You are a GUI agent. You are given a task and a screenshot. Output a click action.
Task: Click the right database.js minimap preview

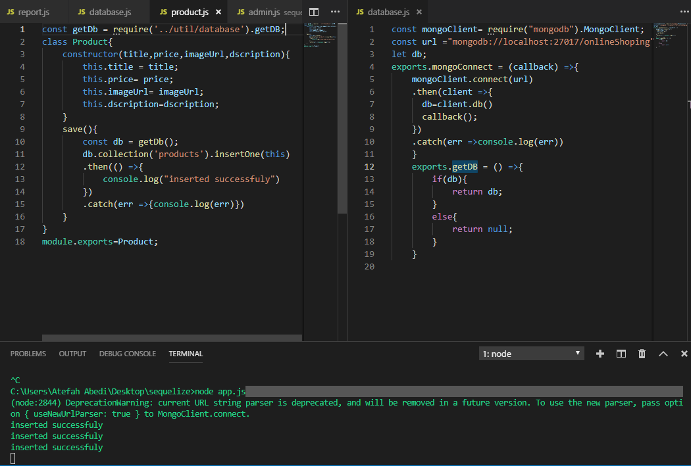pos(670,35)
